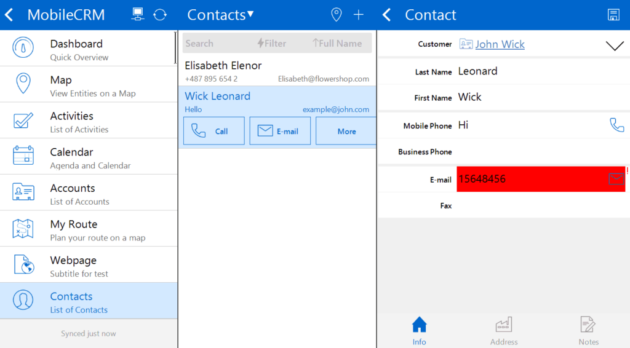Image resolution: width=630 pixels, height=348 pixels.
Task: Open the Full Name sort option
Action: 337,44
